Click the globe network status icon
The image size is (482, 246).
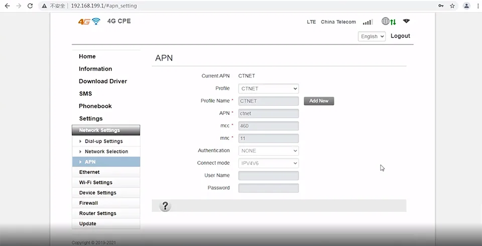(386, 22)
